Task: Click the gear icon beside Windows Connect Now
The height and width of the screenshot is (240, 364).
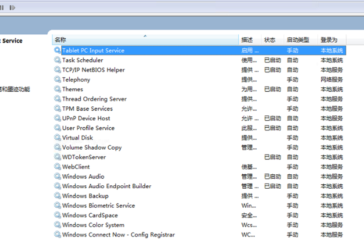Action: 57,234
